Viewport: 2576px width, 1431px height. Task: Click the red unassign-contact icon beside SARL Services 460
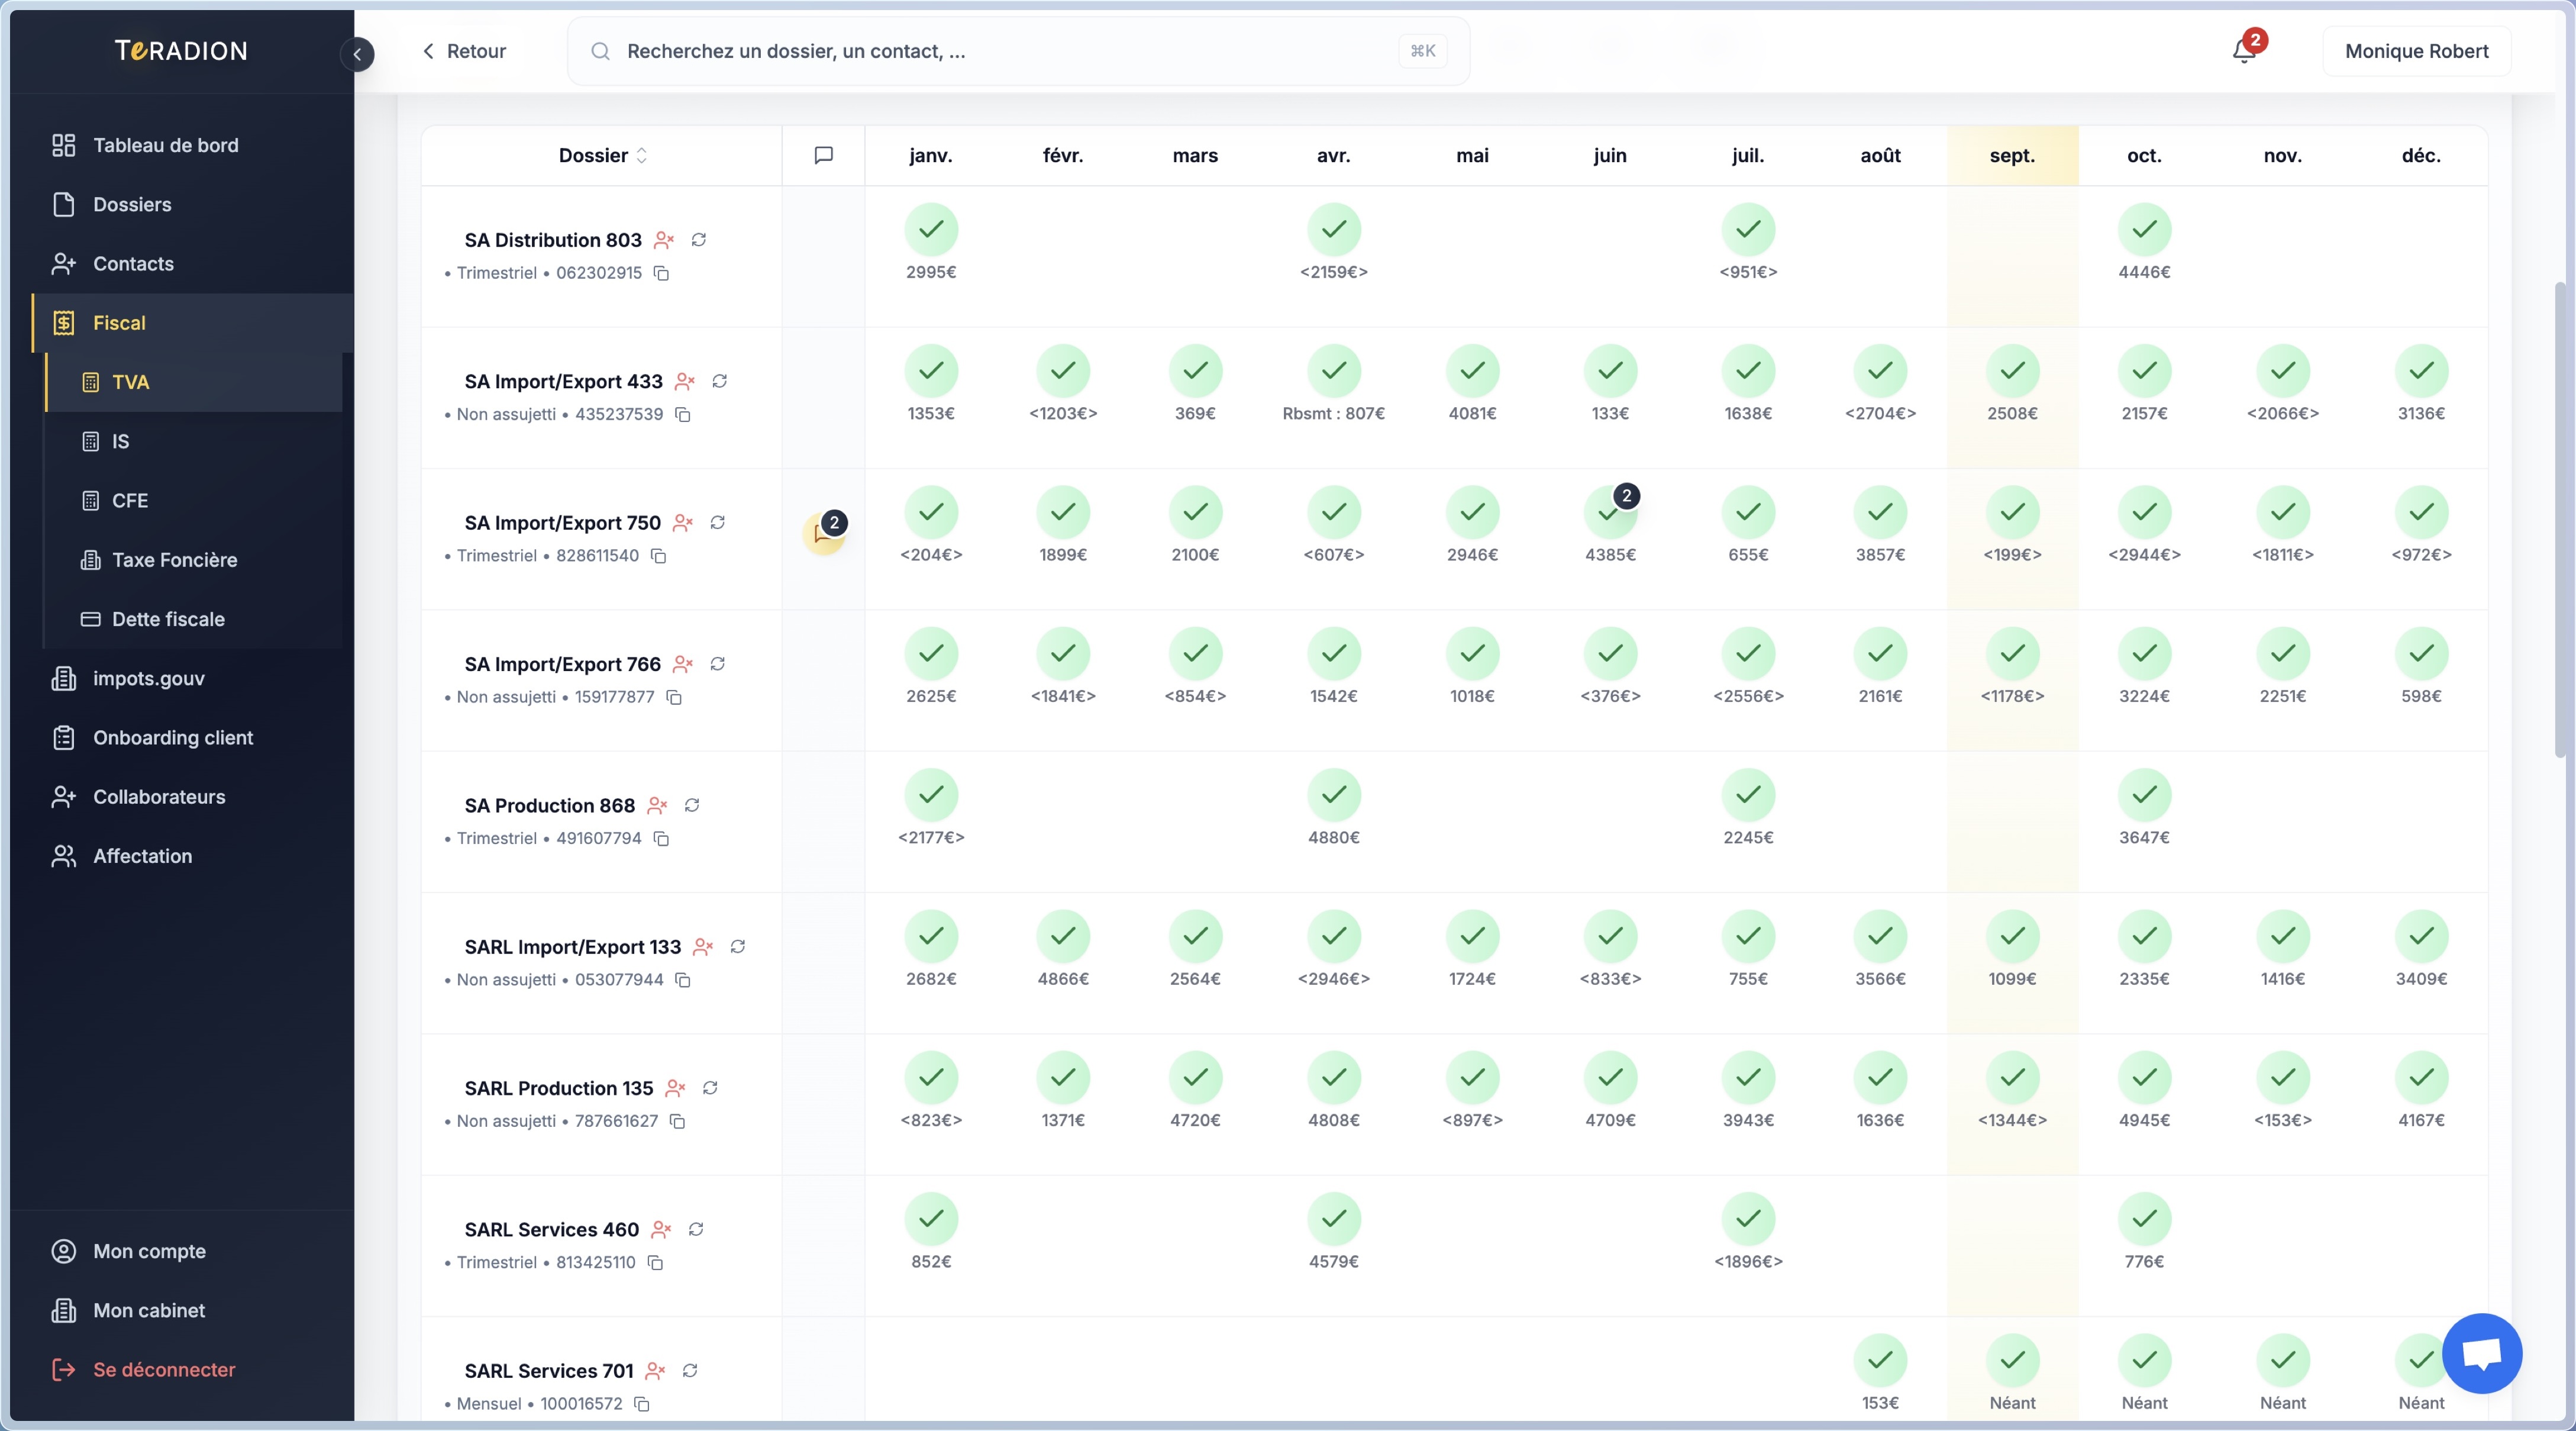click(x=661, y=1230)
